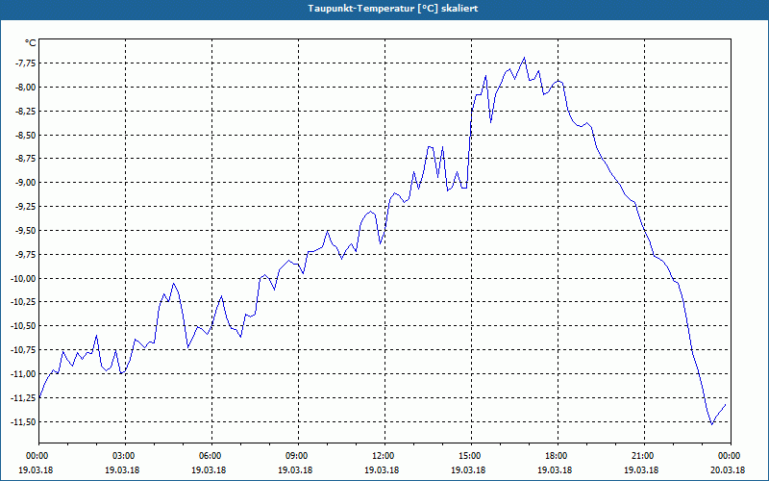Select the 21:00 time axis label
769x481 pixels.
pyautogui.click(x=644, y=456)
